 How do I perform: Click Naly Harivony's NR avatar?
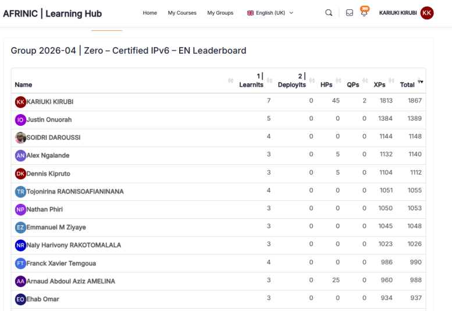pos(20,245)
